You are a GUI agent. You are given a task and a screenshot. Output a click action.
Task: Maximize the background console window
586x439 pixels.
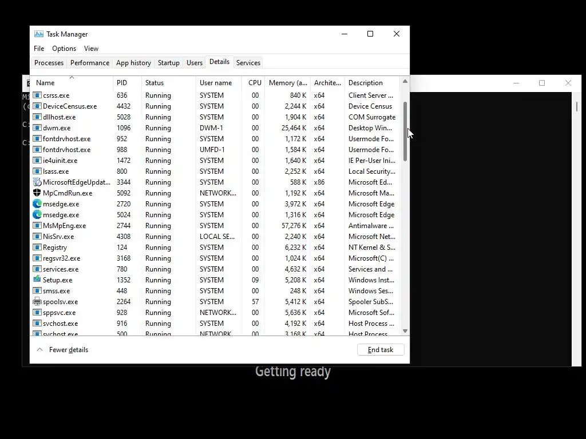pyautogui.click(x=542, y=83)
